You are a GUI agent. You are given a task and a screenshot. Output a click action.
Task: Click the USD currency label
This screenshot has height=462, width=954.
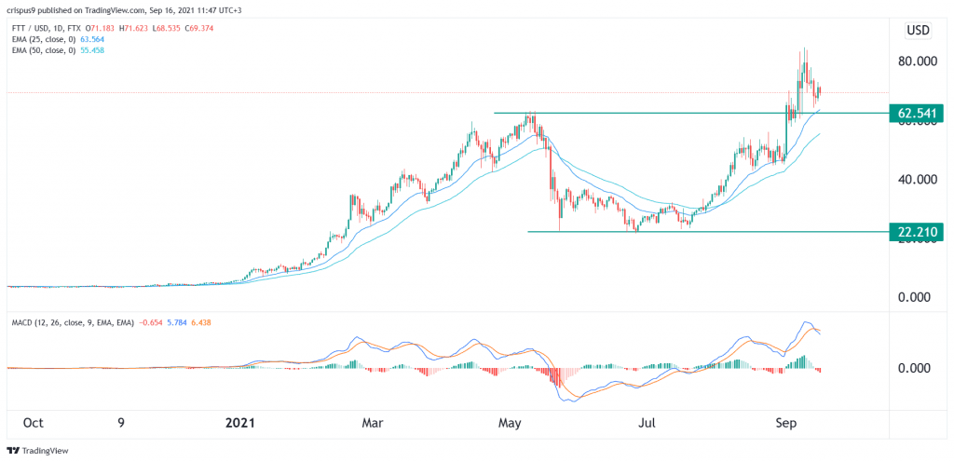point(920,31)
